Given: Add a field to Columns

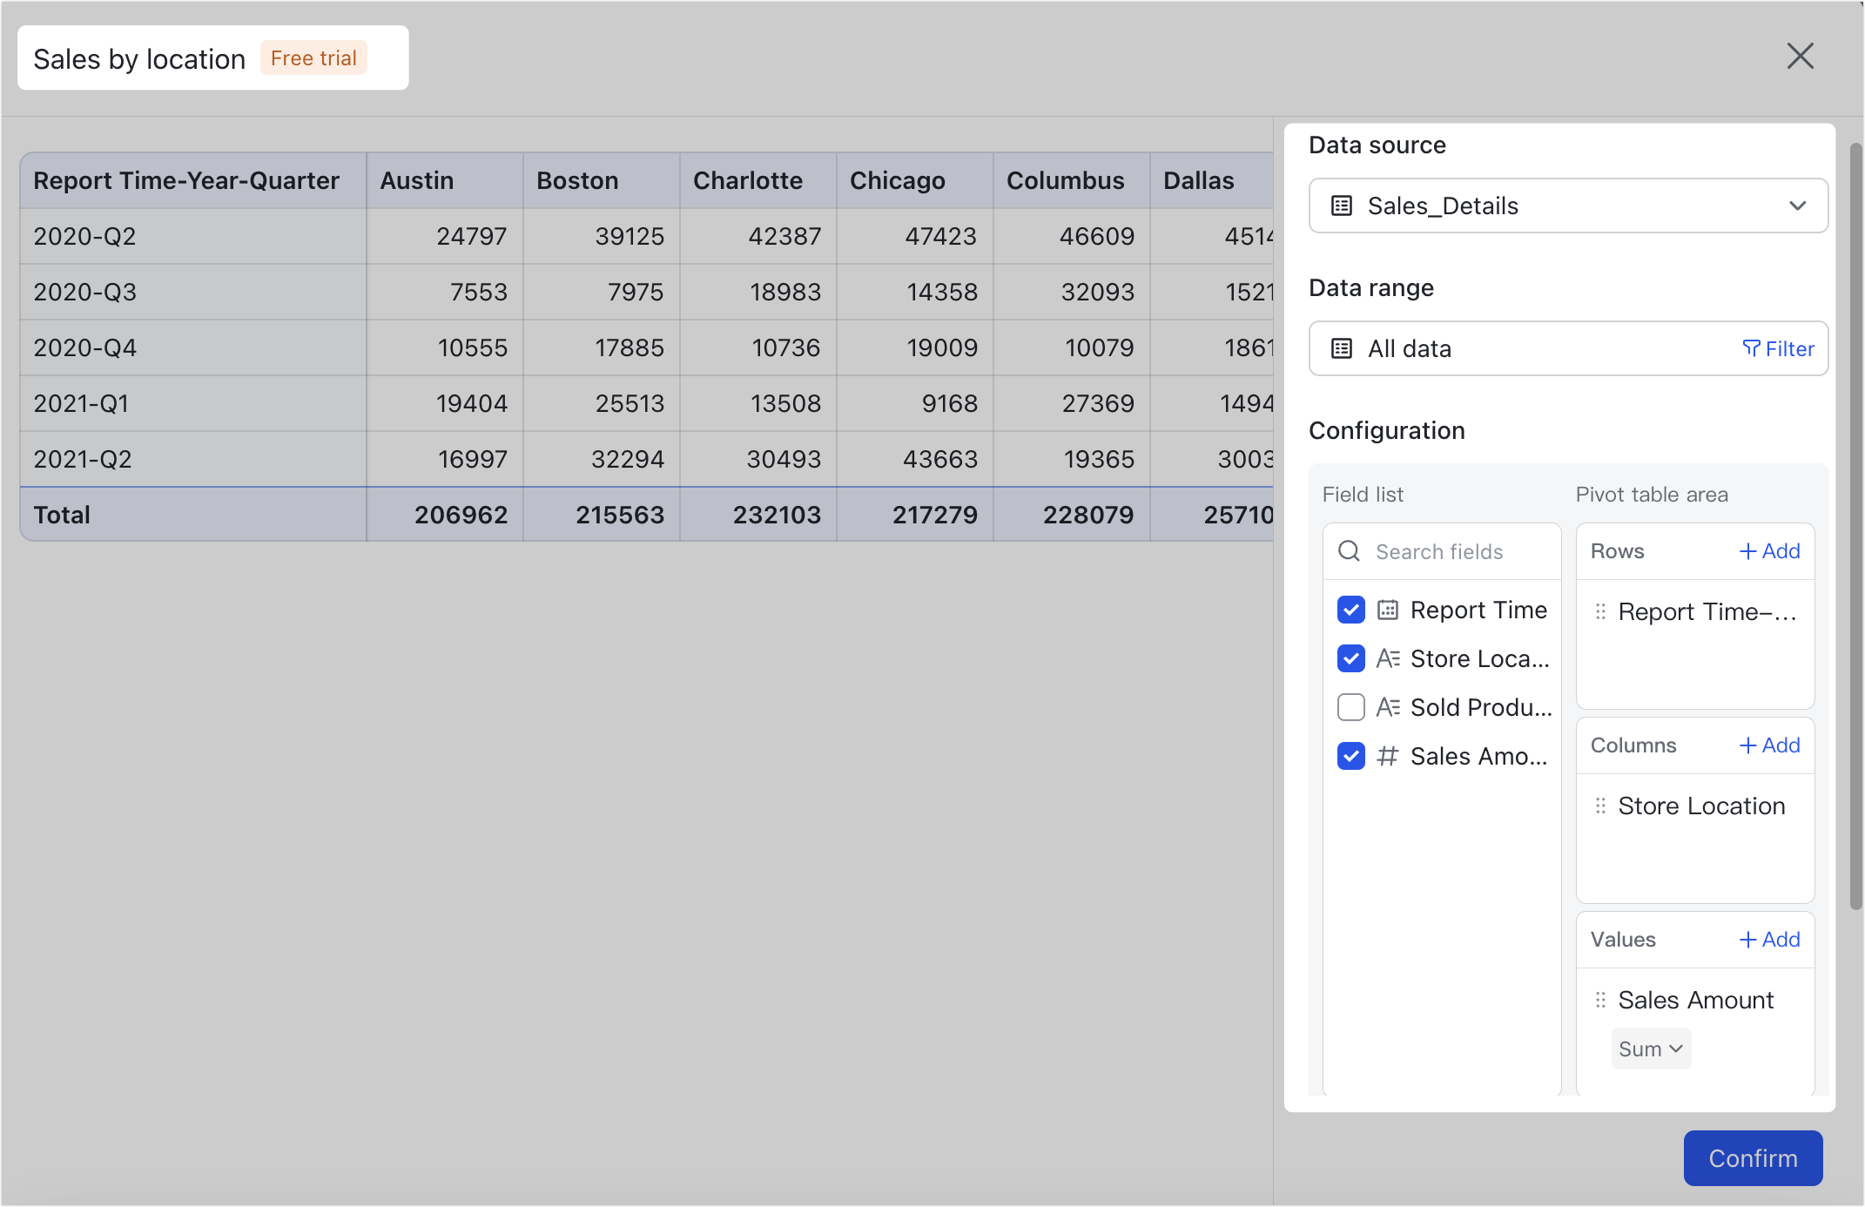Looking at the screenshot, I should click(x=1769, y=745).
